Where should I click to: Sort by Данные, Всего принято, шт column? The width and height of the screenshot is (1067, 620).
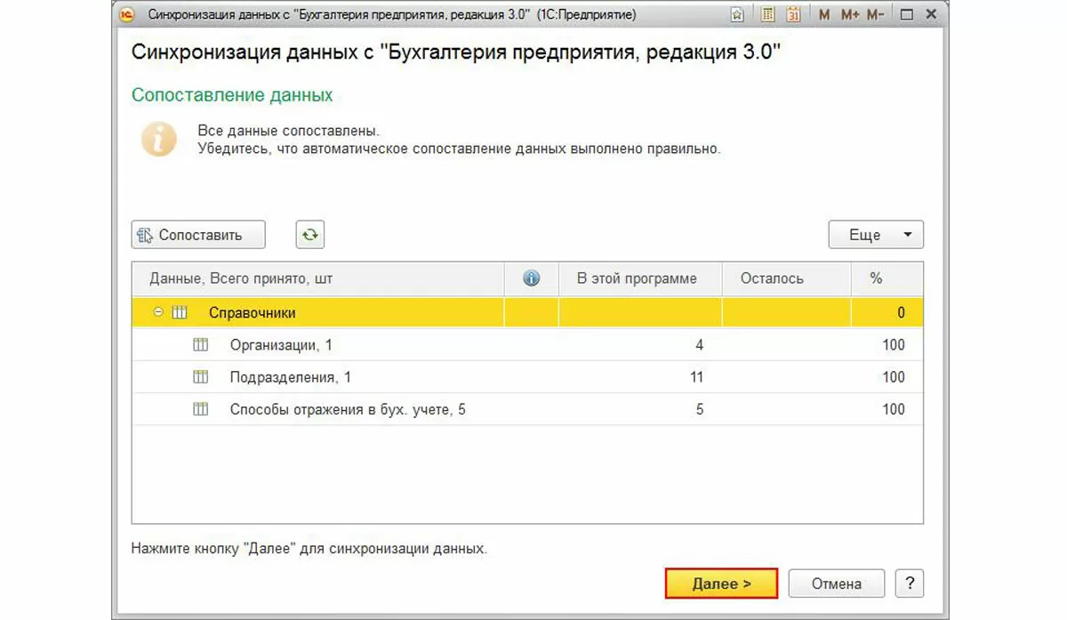(317, 278)
